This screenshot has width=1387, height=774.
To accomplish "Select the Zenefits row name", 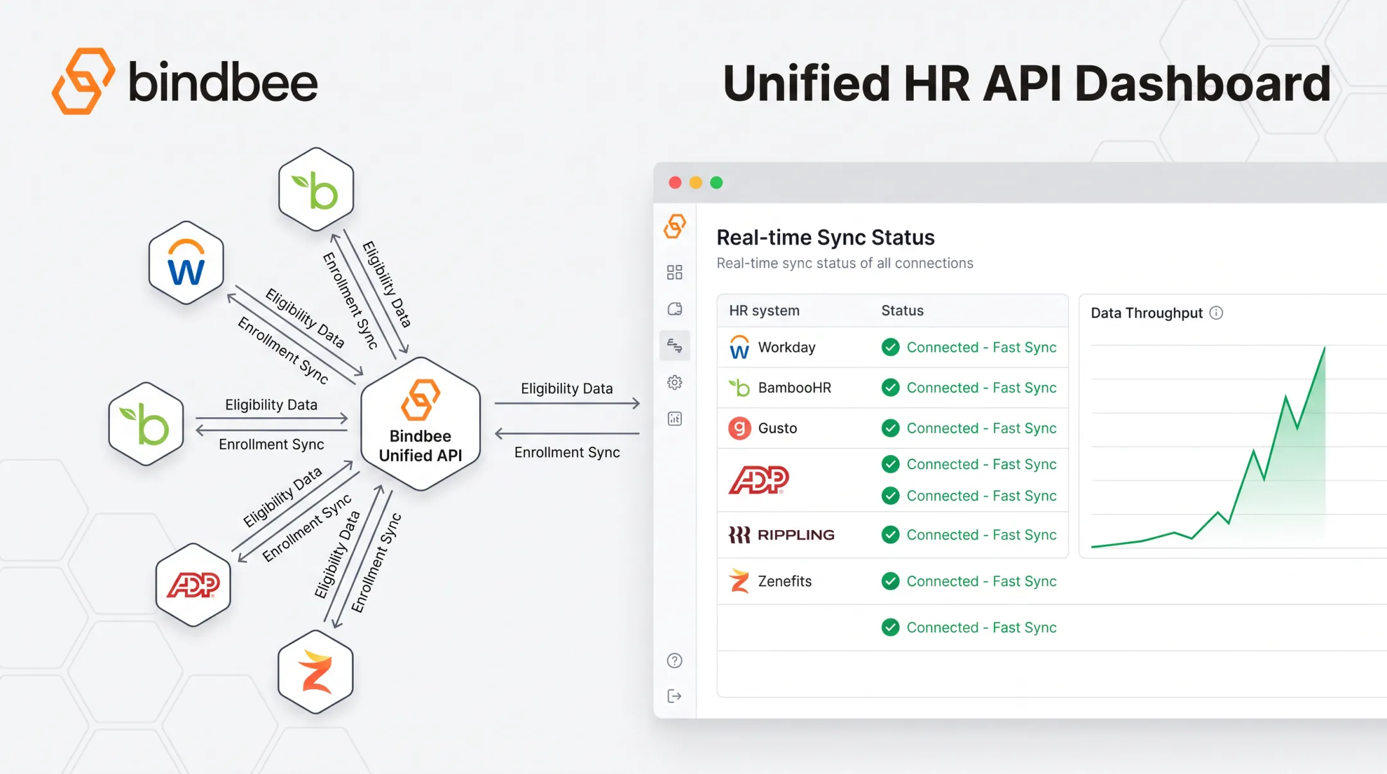I will click(785, 581).
